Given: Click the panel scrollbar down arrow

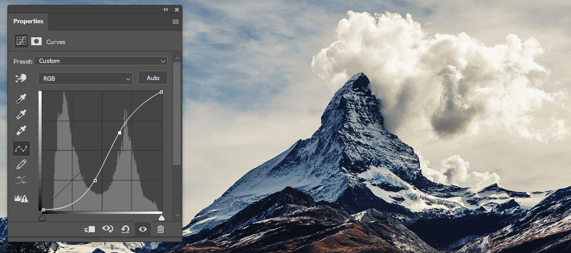Looking at the screenshot, I should click(x=177, y=215).
